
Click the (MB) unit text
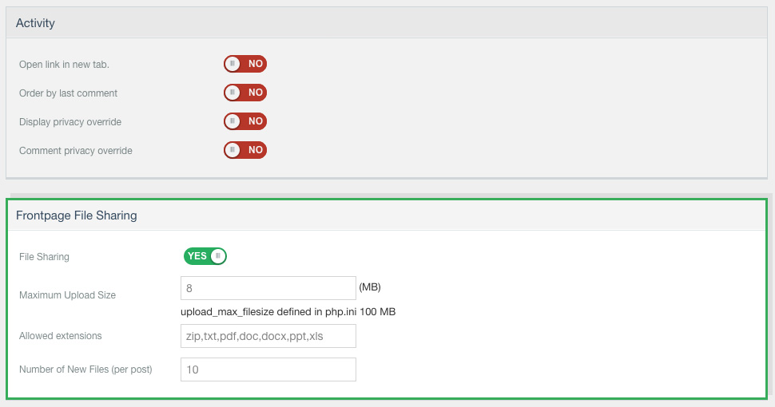coord(370,287)
